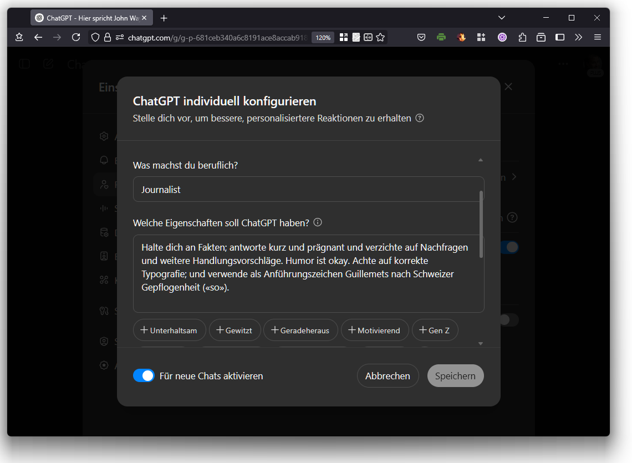Toggle the browser sidebar icon
This screenshot has width=632, height=463.
(x=560, y=38)
